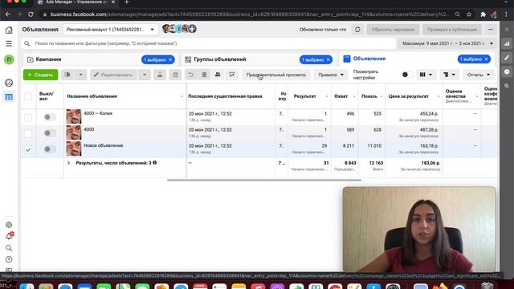Open settings gear in sidebar

point(9,225)
